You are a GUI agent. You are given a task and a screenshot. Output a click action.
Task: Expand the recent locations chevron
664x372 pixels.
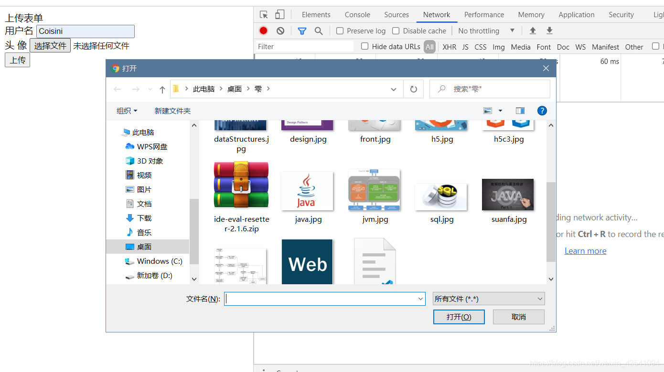pyautogui.click(x=150, y=89)
